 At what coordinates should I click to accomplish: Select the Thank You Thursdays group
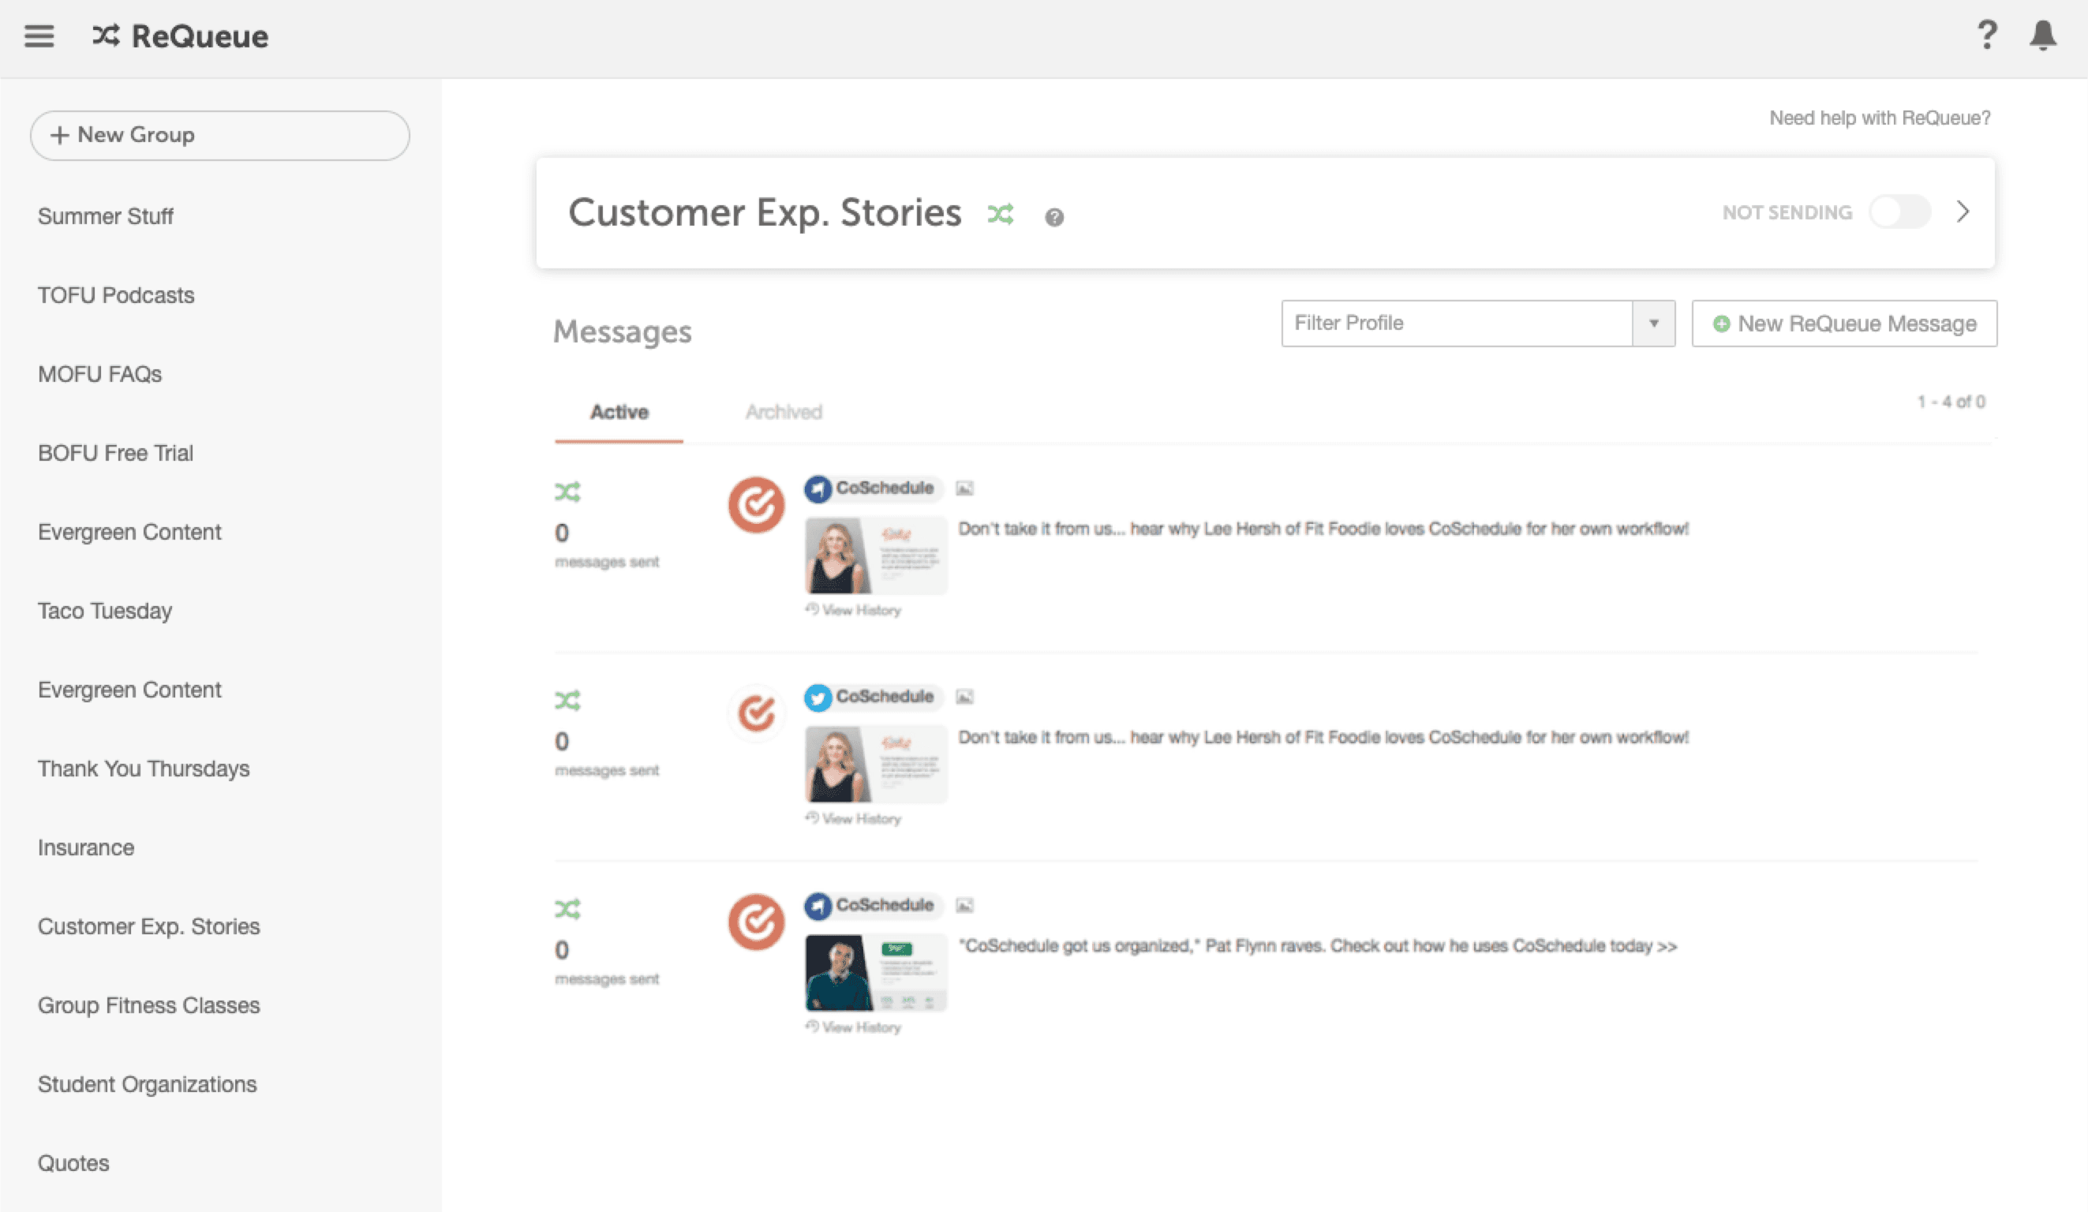coord(144,769)
